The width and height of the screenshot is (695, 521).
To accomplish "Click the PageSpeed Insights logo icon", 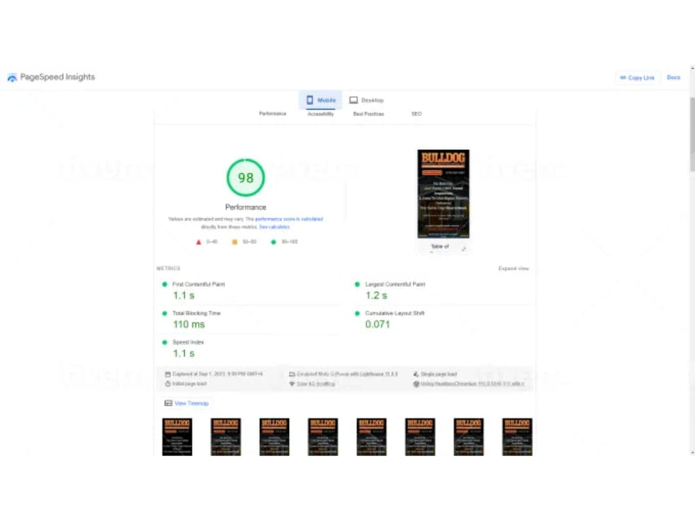I will [12, 76].
